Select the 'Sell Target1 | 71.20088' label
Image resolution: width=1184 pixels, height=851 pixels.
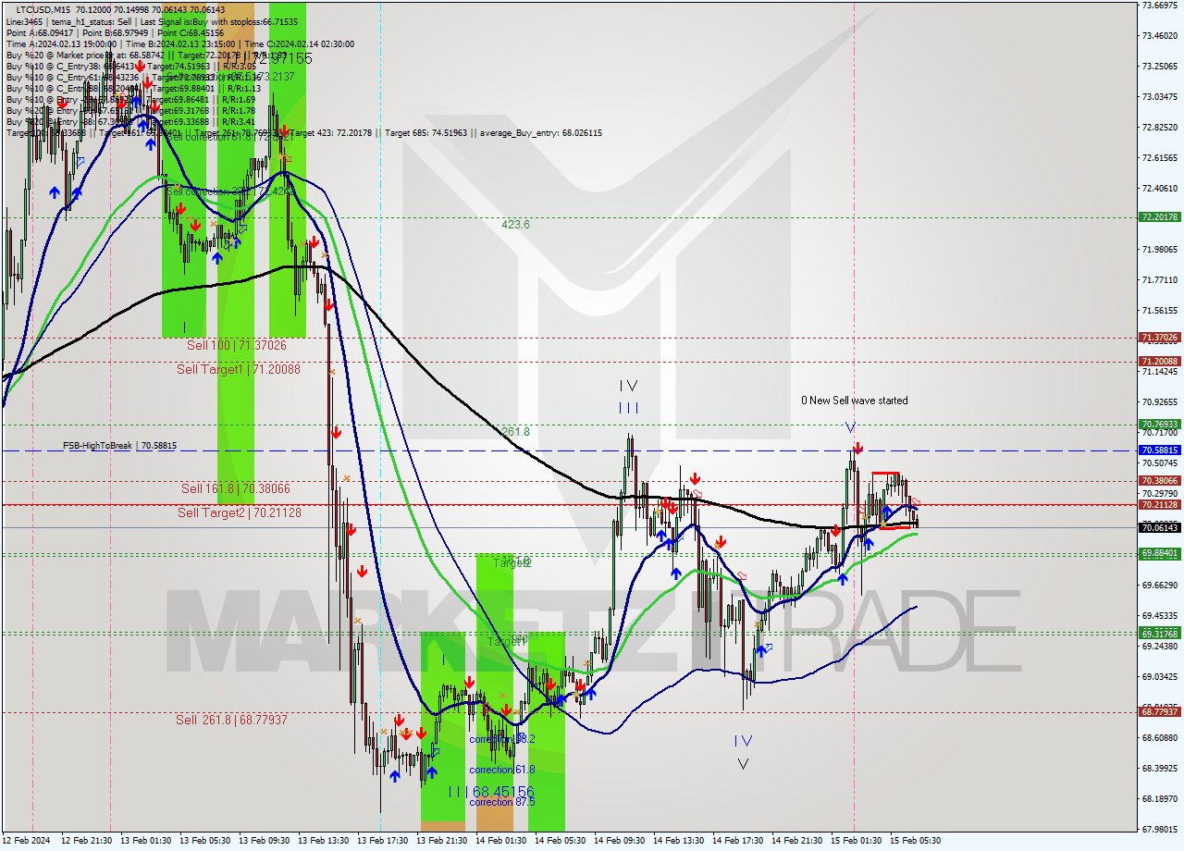(239, 369)
